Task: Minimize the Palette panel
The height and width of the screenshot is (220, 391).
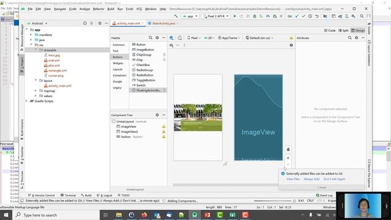Action: [164, 38]
